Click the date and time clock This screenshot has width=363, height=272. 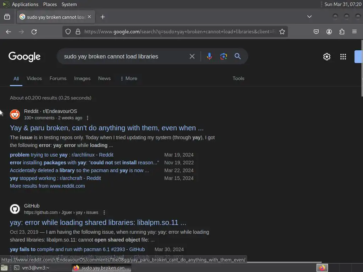tap(343, 4)
